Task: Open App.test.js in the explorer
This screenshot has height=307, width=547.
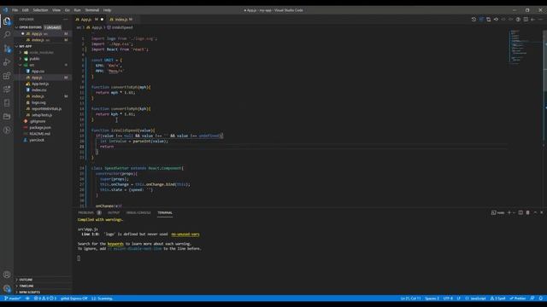Action: (40, 84)
